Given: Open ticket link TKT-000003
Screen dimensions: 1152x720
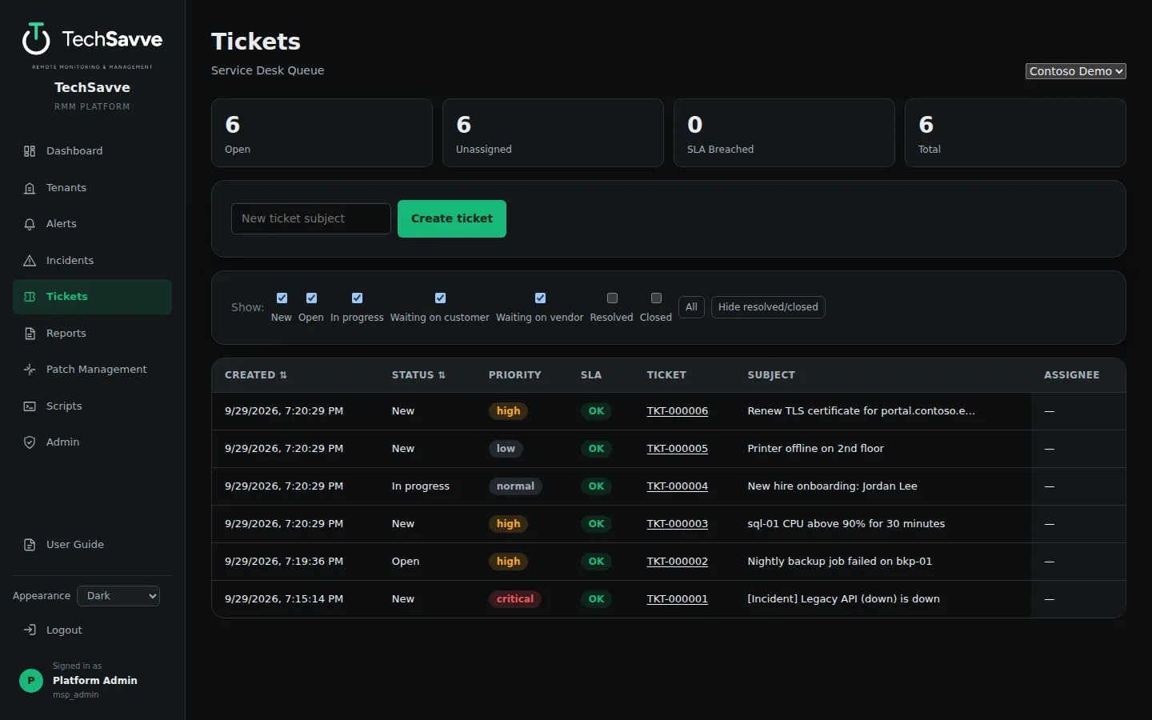Looking at the screenshot, I should click(677, 524).
